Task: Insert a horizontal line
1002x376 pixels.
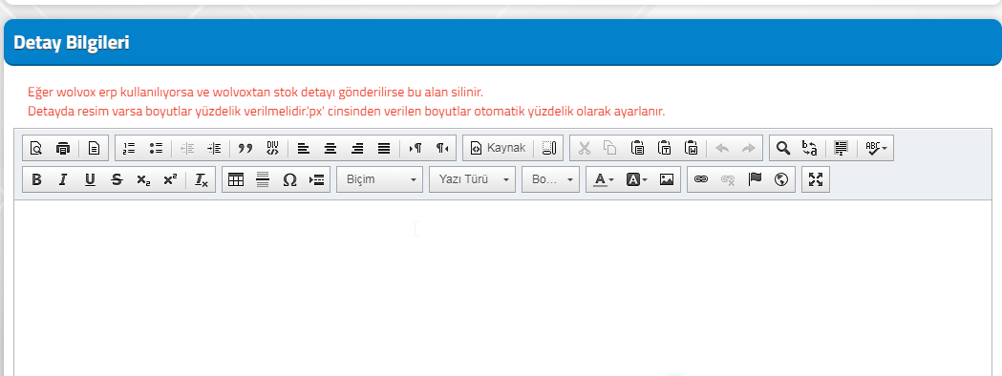Action: click(x=263, y=180)
